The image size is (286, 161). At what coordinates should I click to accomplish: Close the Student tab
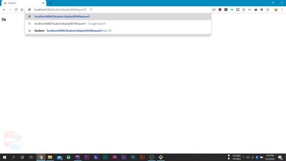43,3
